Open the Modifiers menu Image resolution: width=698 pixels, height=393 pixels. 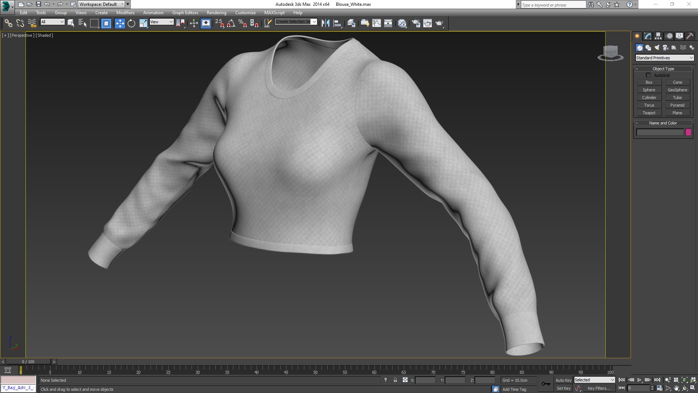point(125,13)
